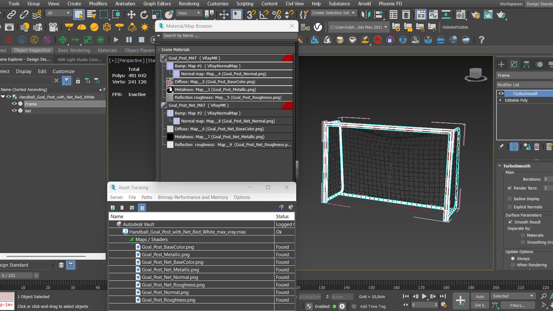Uncheck the Render Iters checkbox
Screen dimensions: 553x311
[510, 188]
